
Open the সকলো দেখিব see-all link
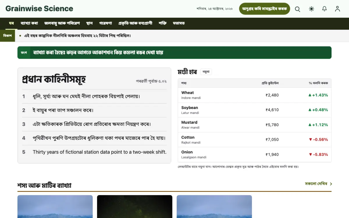[318, 184]
